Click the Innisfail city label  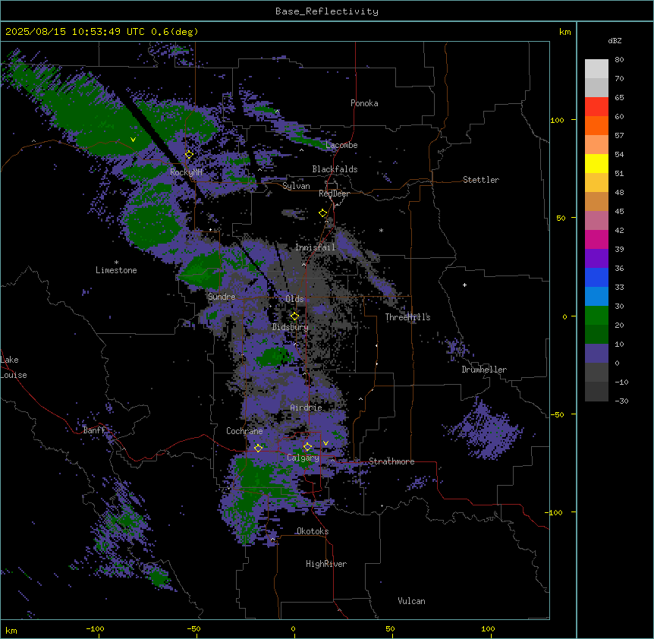315,247
